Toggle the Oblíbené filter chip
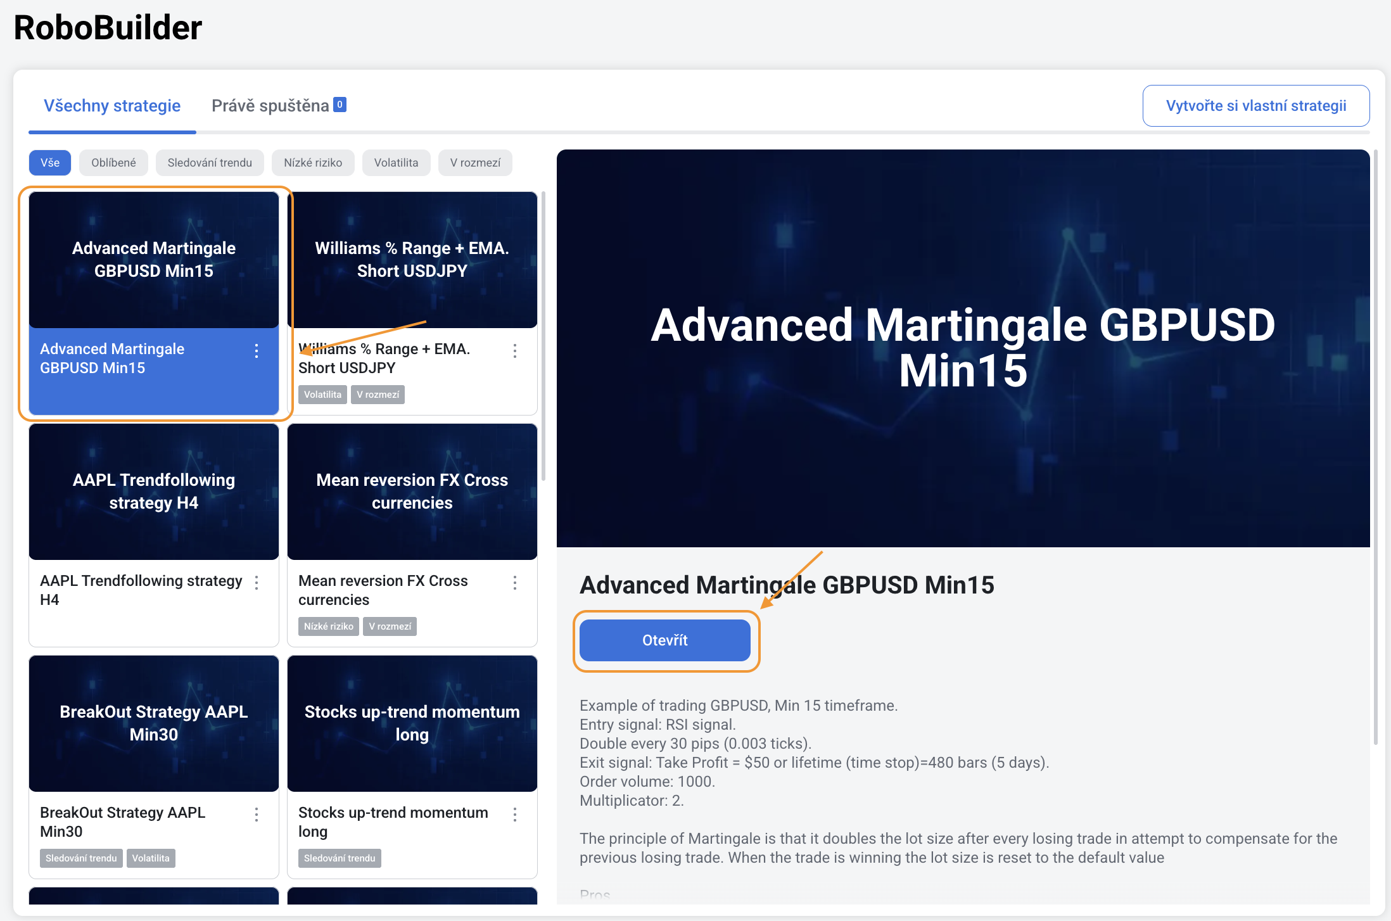 coord(113,163)
